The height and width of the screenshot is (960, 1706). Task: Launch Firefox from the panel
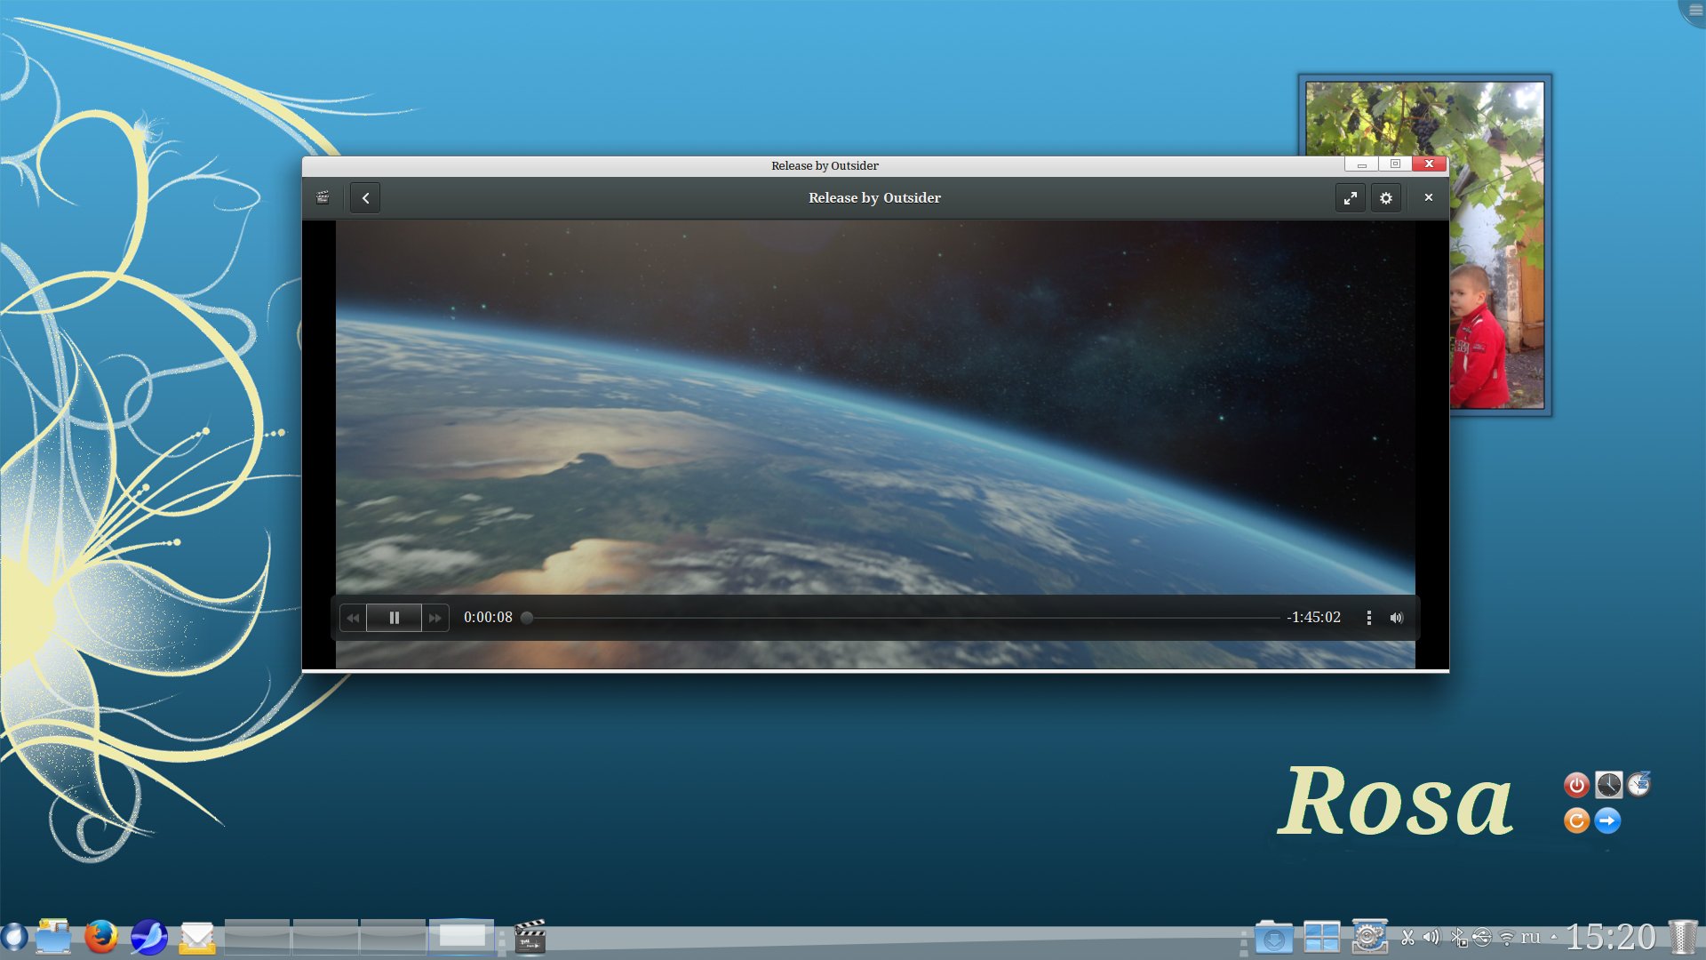pos(101,937)
